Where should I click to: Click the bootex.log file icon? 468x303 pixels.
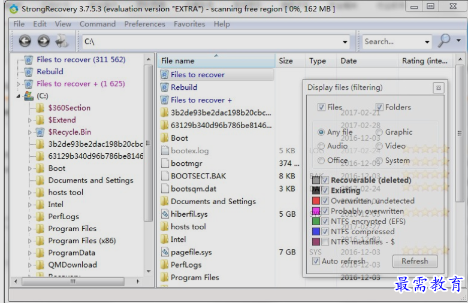pos(165,151)
